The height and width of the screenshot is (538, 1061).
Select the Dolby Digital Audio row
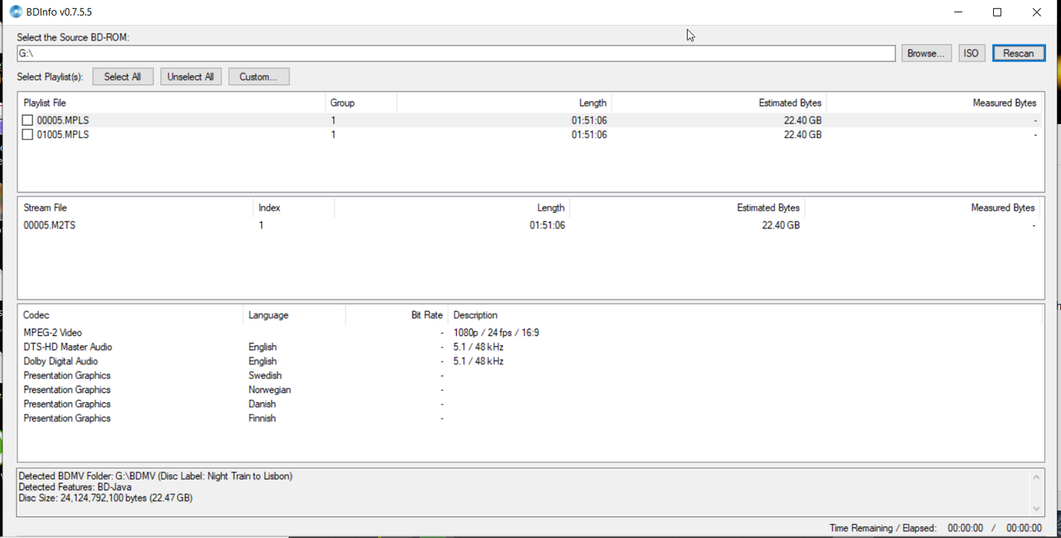pos(530,361)
